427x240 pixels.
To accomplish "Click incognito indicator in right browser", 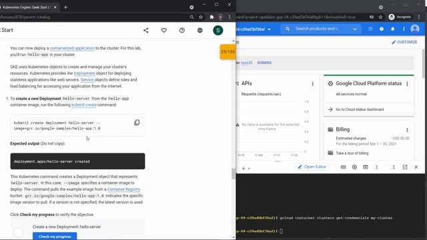I will click(x=400, y=17).
